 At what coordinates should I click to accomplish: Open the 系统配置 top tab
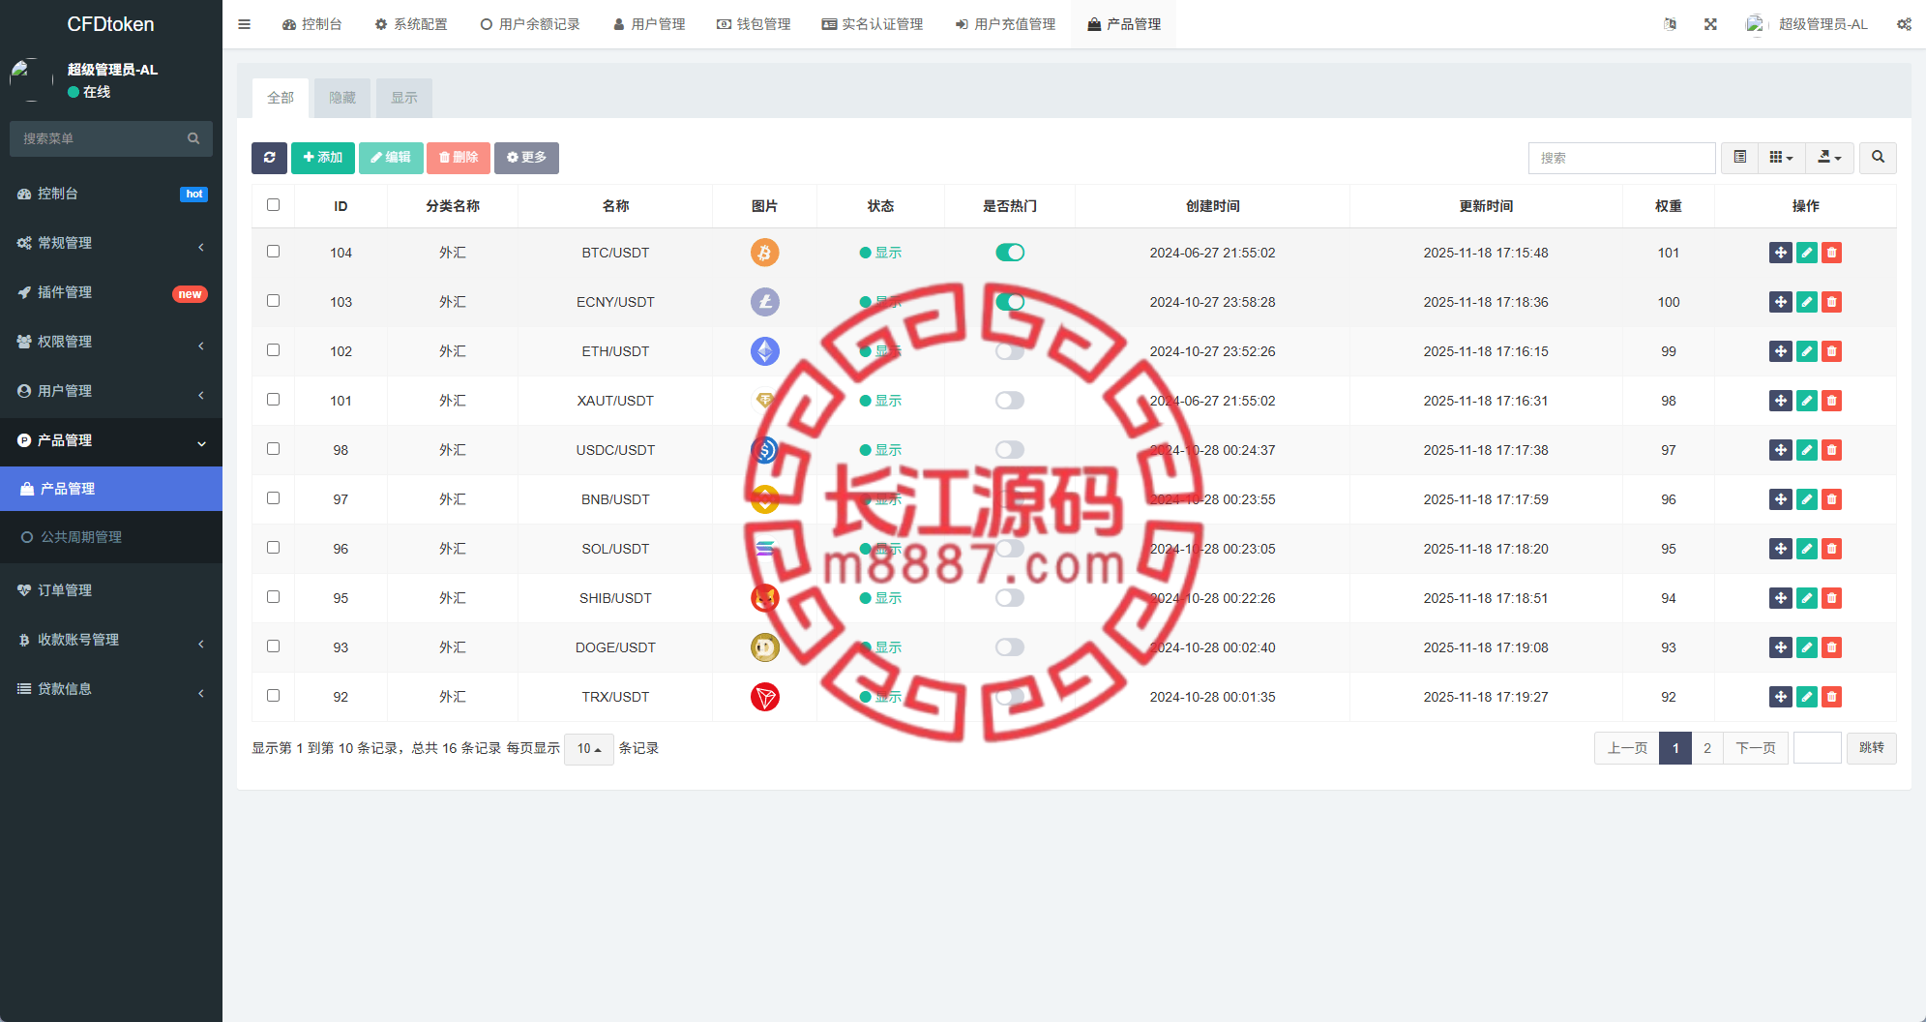click(411, 24)
